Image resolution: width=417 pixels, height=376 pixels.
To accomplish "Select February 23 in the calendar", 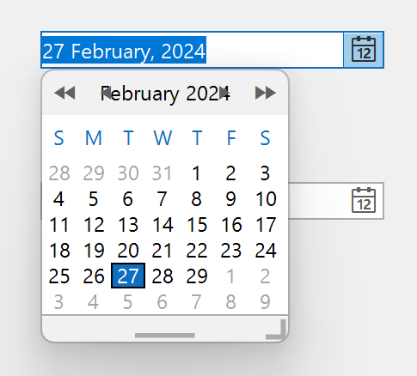I will tap(231, 251).
